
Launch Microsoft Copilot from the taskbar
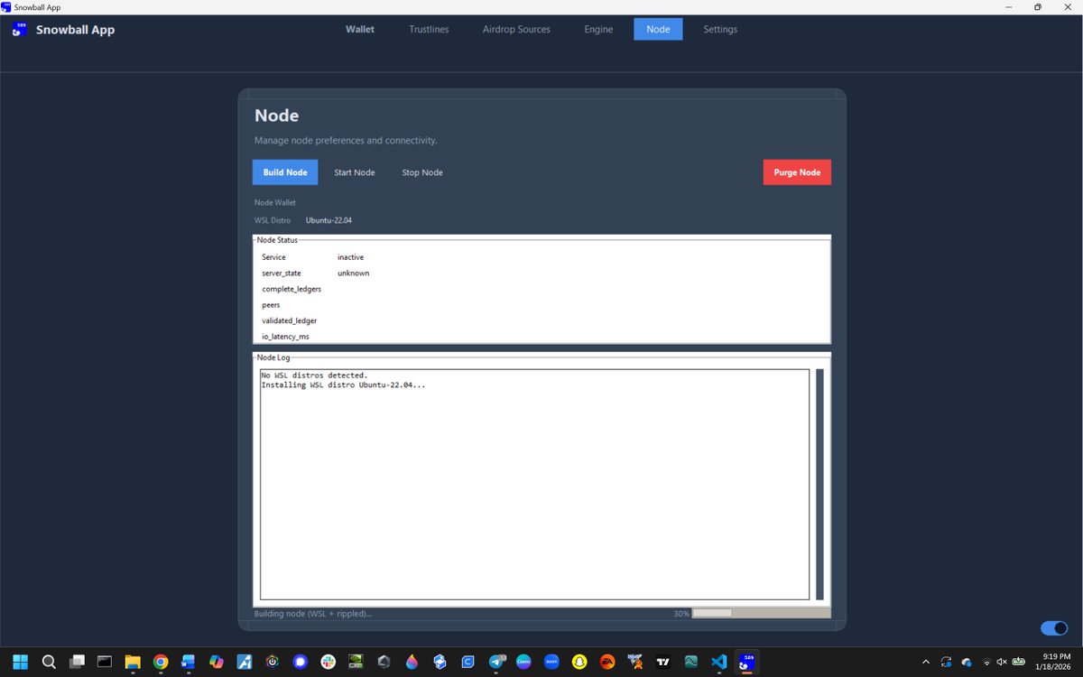pos(217,662)
